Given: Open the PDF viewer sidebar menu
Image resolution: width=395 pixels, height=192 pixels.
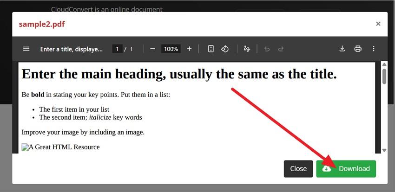Looking at the screenshot, I should [26, 49].
